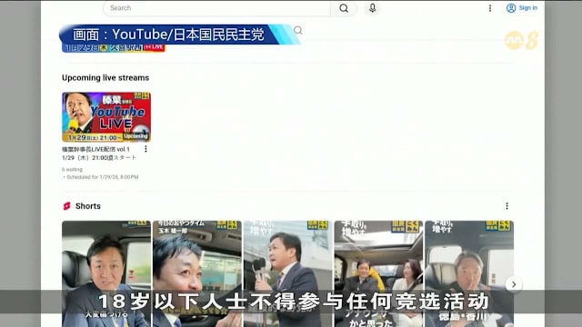This screenshot has height=327, width=582.
Task: Click the Upcoming live streams heading
Action: (105, 78)
